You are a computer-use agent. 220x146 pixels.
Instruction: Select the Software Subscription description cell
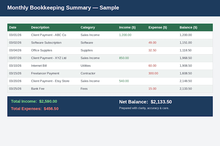[x=46, y=43]
